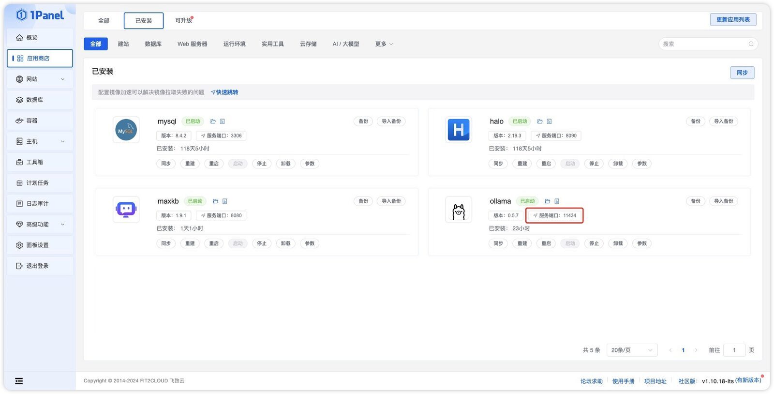Viewport: 774px width, 394px height.
Task: Click the ollama llama app icon
Action: (x=459, y=210)
